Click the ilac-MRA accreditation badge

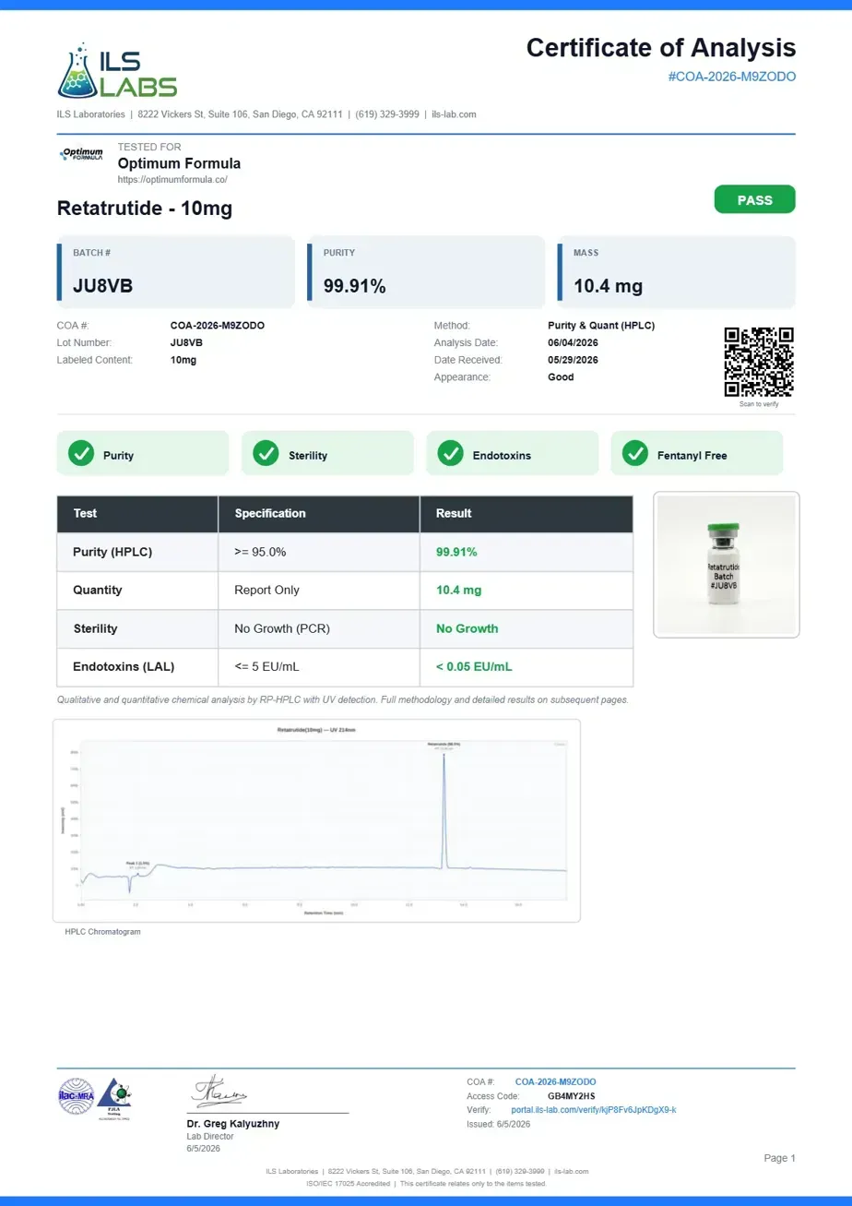77,1095
